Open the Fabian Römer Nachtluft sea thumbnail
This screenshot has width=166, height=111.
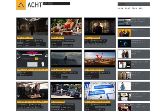tap(66, 59)
